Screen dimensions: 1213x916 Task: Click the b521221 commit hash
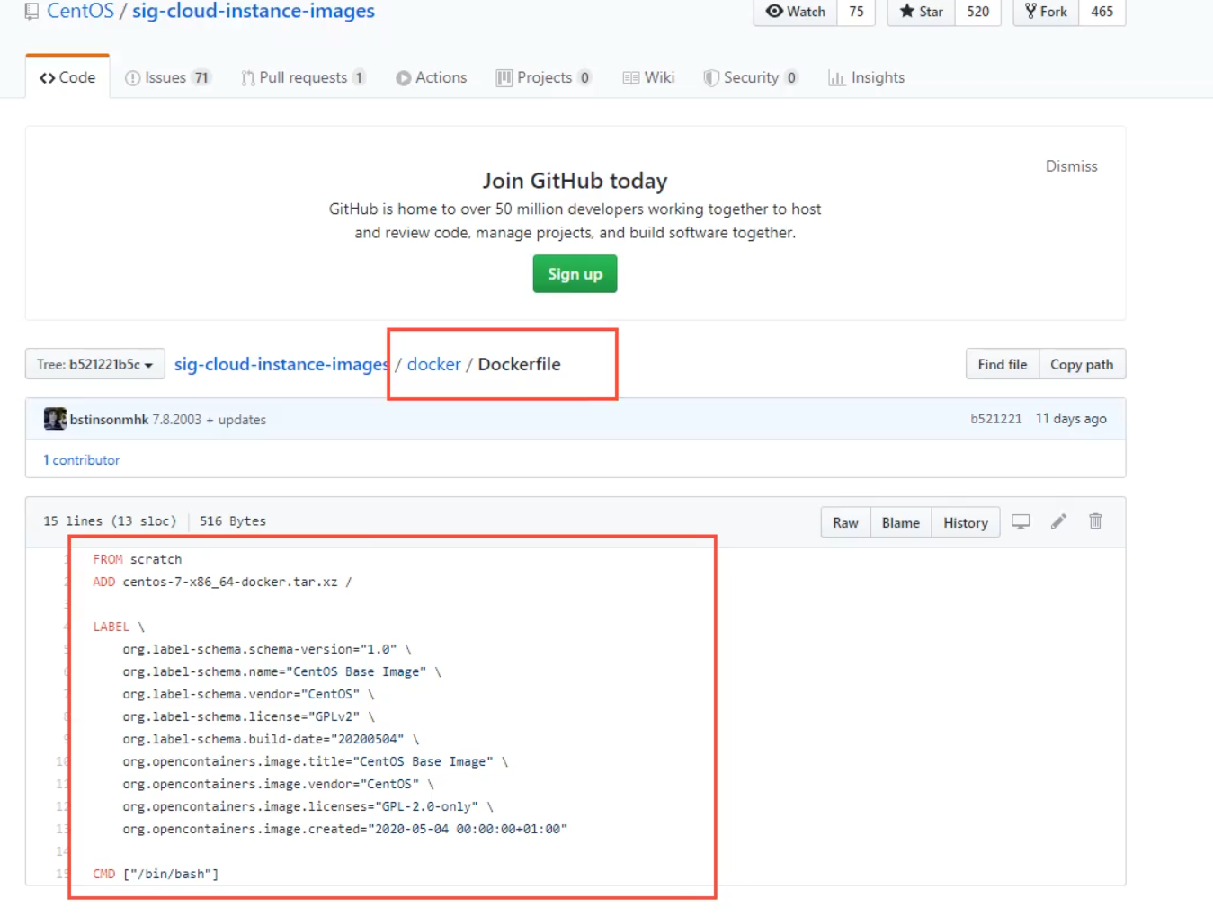point(995,419)
